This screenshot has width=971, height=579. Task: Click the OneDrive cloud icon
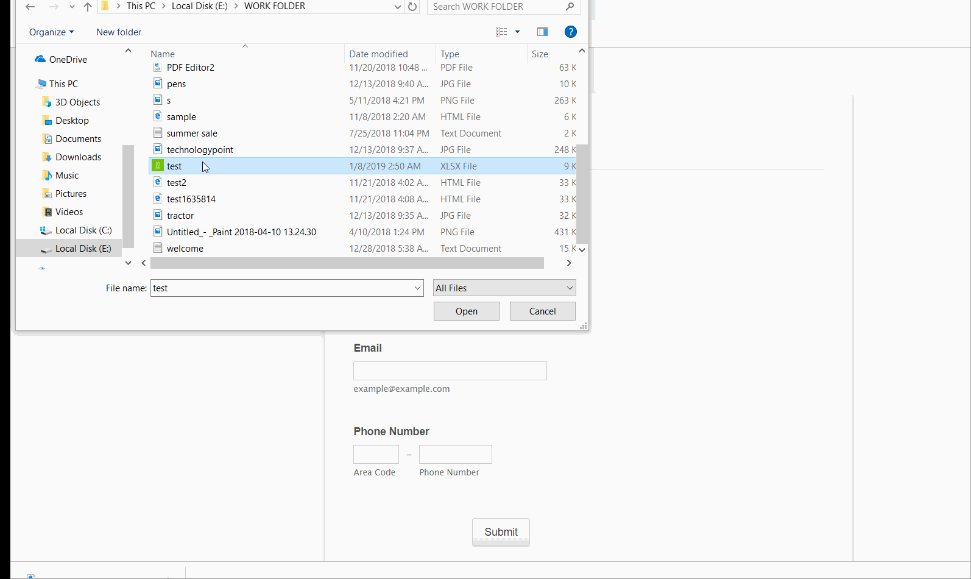point(40,59)
